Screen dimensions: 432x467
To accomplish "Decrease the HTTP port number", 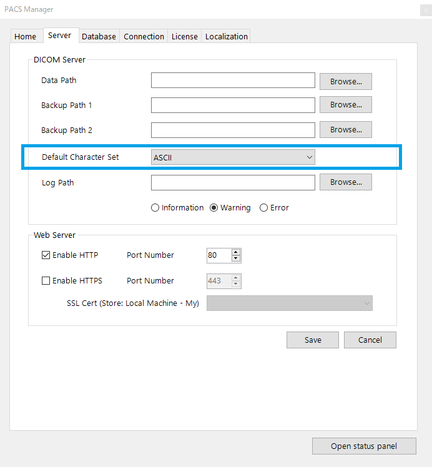I will tap(236, 258).
